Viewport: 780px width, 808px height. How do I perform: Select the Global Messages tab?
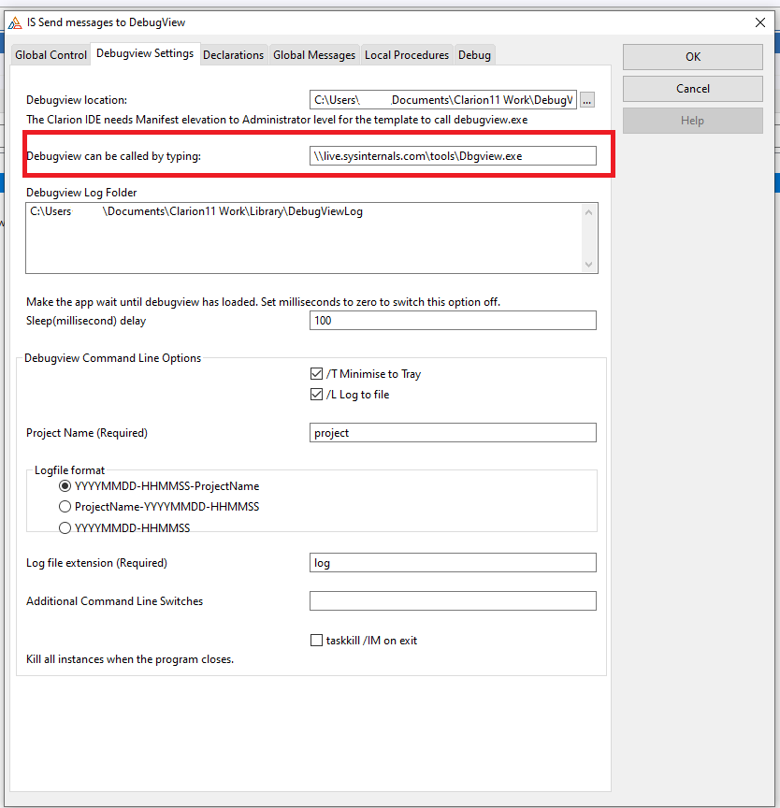click(x=314, y=55)
